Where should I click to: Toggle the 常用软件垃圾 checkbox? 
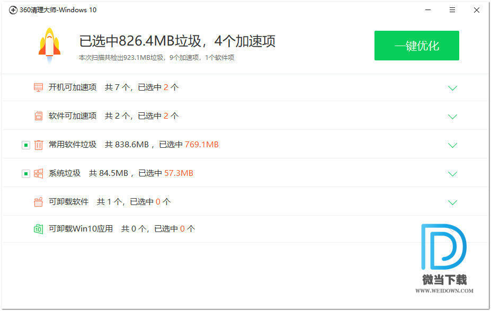point(25,145)
